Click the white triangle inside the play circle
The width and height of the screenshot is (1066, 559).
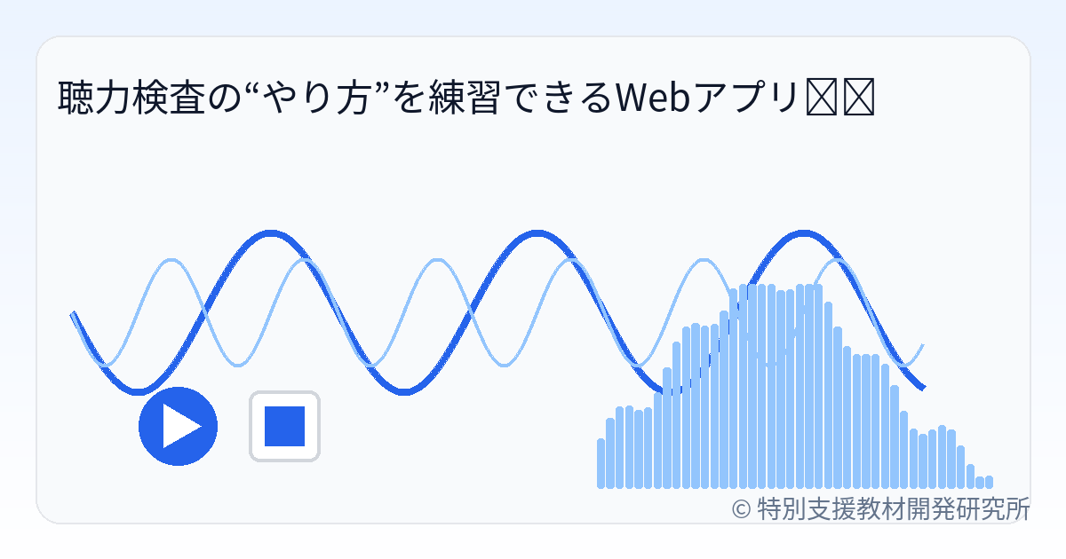(182, 426)
